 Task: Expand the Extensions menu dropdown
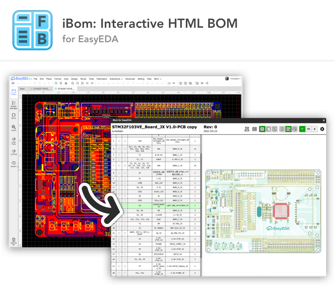point(116,79)
